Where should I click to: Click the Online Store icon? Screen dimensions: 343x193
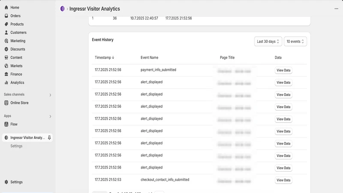6,103
